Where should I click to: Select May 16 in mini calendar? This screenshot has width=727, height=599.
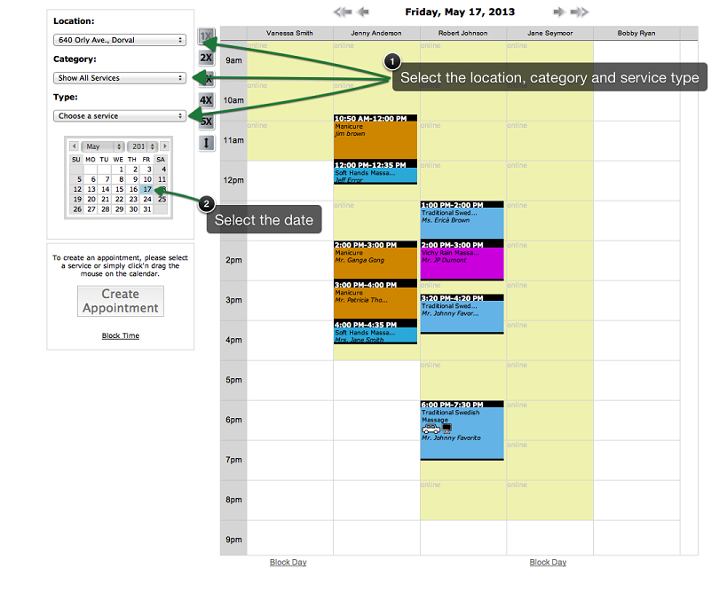133,189
